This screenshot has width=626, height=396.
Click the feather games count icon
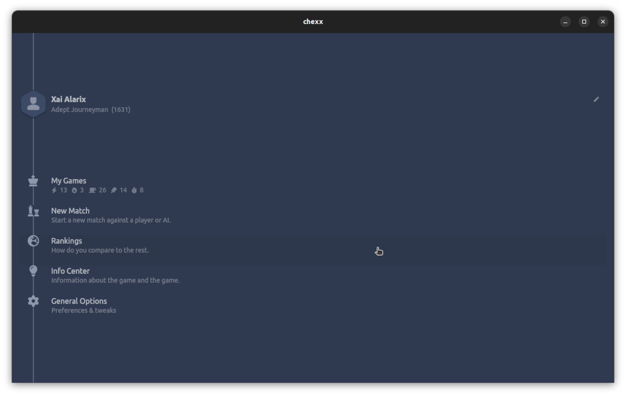(114, 190)
